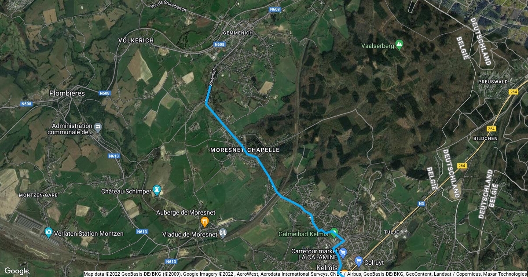Click the Montzen-Gare label

(37, 195)
